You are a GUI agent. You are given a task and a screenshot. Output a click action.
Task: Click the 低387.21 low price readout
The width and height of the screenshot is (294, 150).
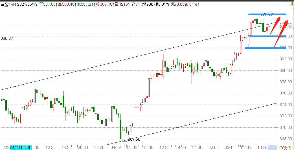coord(86,5)
